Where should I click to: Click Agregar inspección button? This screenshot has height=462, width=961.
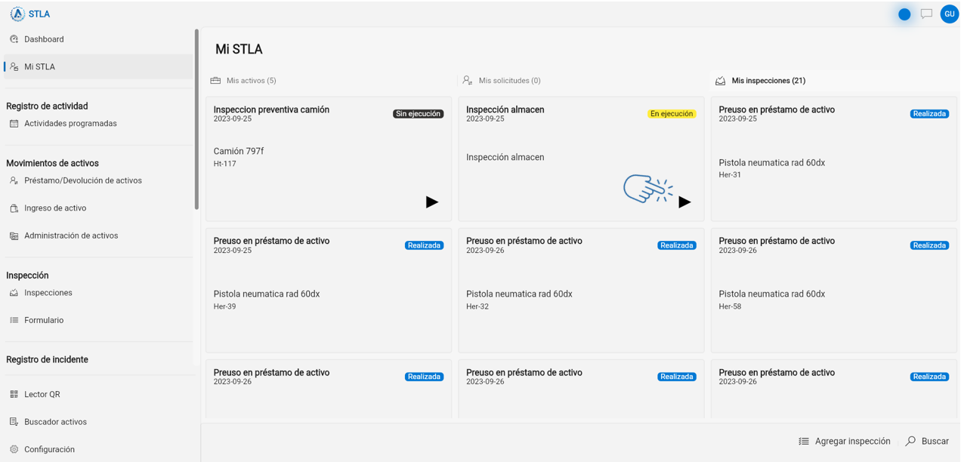[845, 441]
